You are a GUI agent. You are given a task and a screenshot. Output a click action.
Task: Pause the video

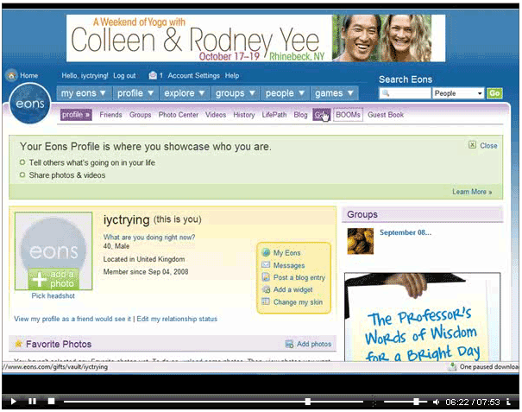tap(32, 401)
